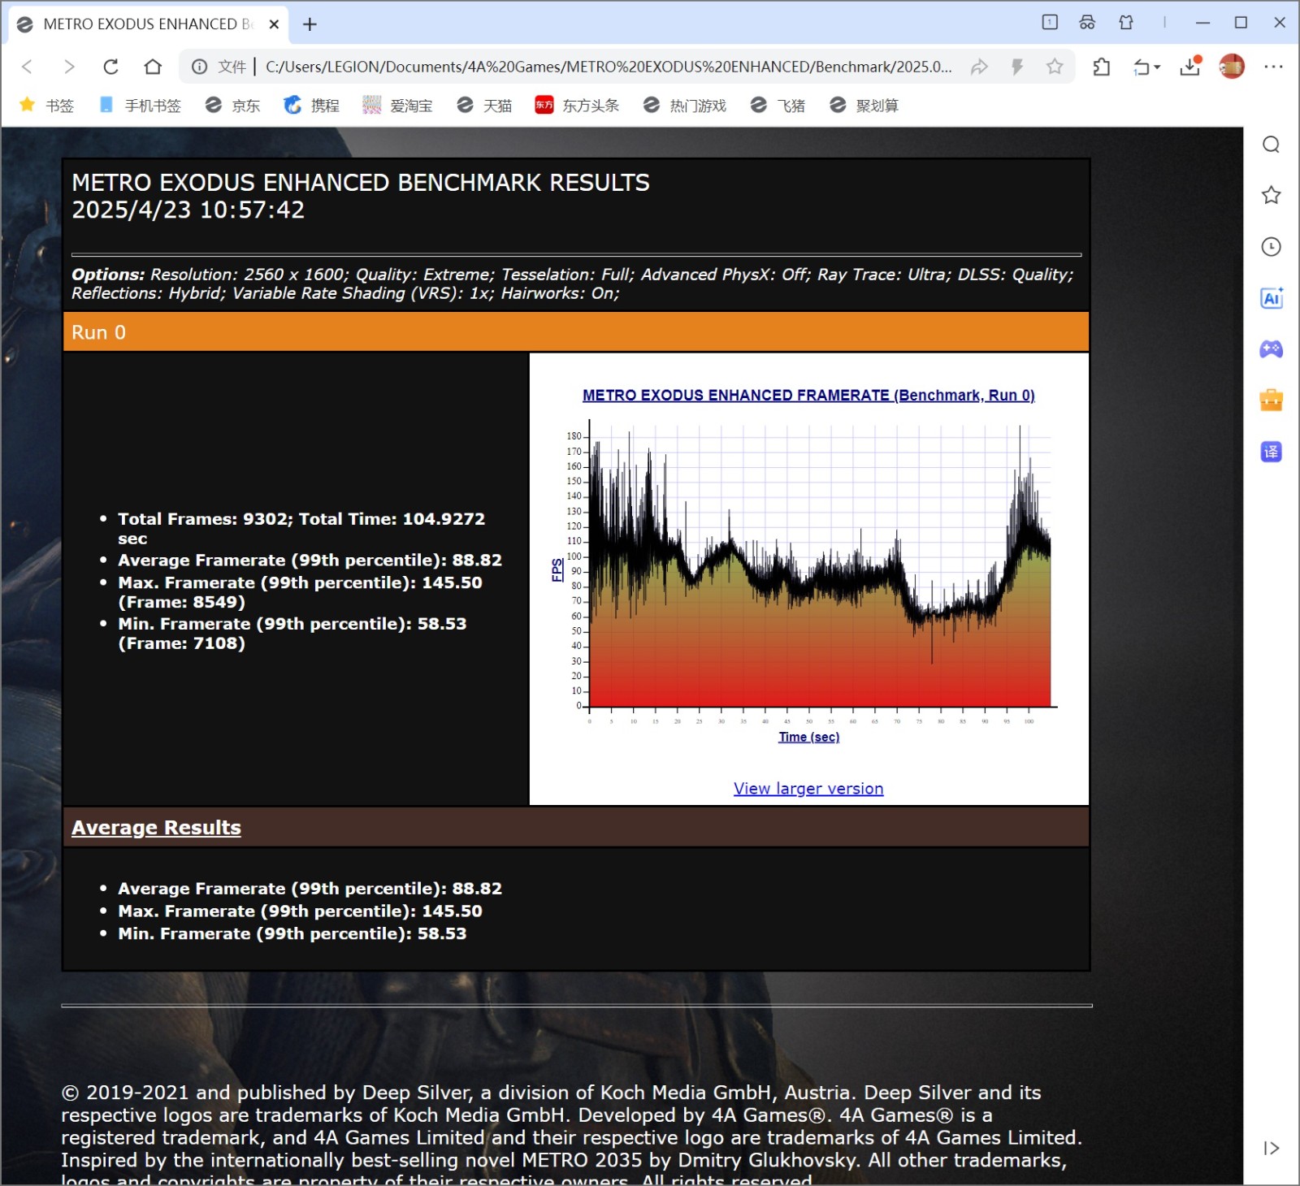
Task: Click the lightning speed mode icon
Action: tap(1017, 67)
